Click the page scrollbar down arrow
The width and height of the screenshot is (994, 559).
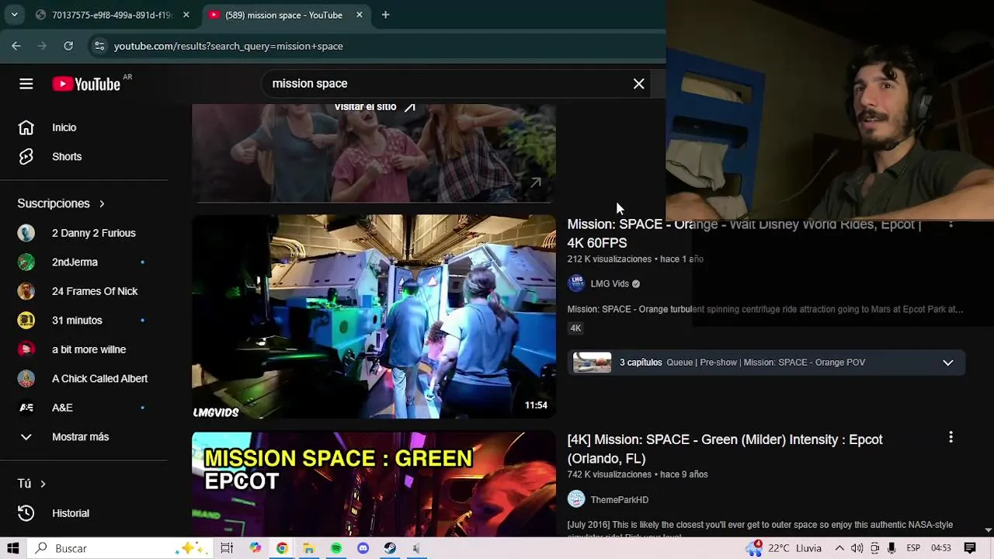click(988, 530)
